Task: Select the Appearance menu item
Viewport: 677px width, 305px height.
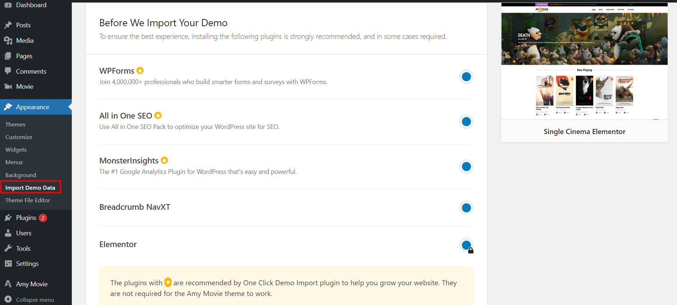Action: 36,107
